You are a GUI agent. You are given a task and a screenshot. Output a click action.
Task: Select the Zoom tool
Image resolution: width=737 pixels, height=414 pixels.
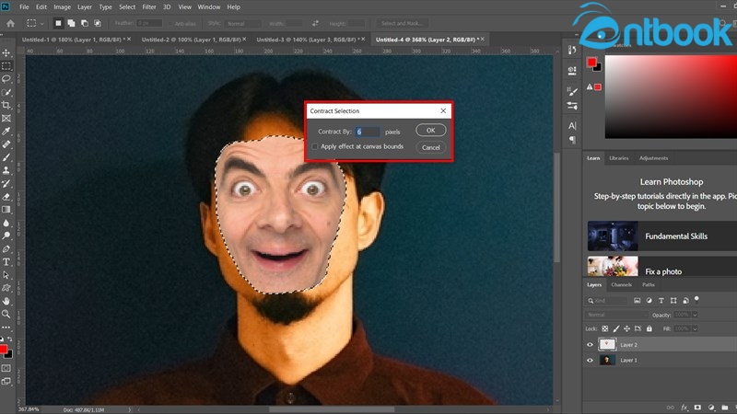6,314
